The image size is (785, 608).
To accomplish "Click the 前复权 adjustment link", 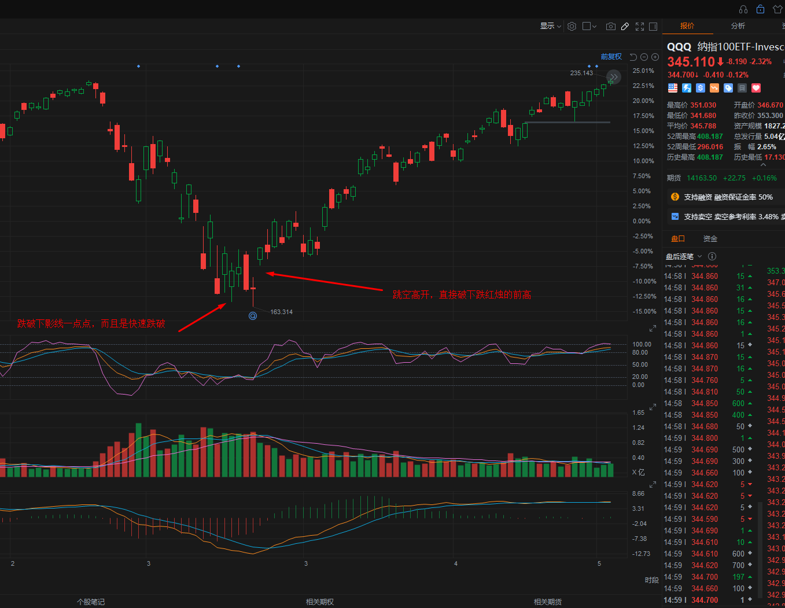I will coord(611,57).
